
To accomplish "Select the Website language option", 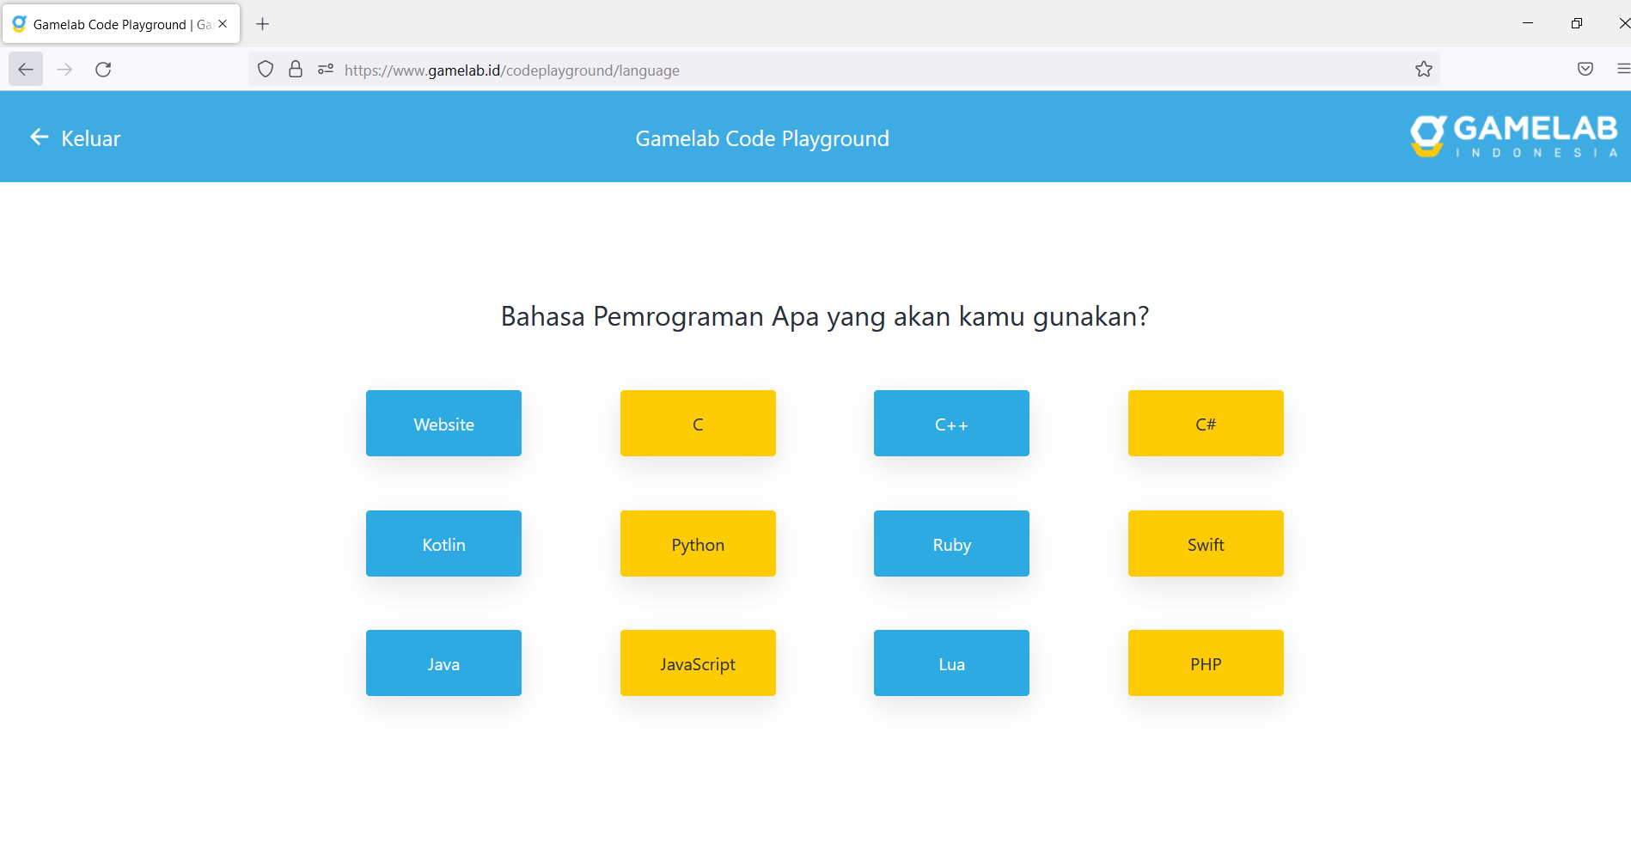I will 443,423.
